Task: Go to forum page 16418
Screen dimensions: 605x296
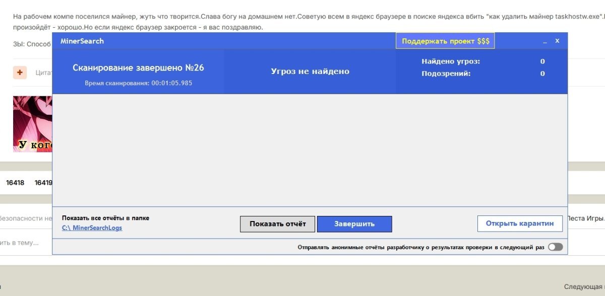Action: pos(15,183)
